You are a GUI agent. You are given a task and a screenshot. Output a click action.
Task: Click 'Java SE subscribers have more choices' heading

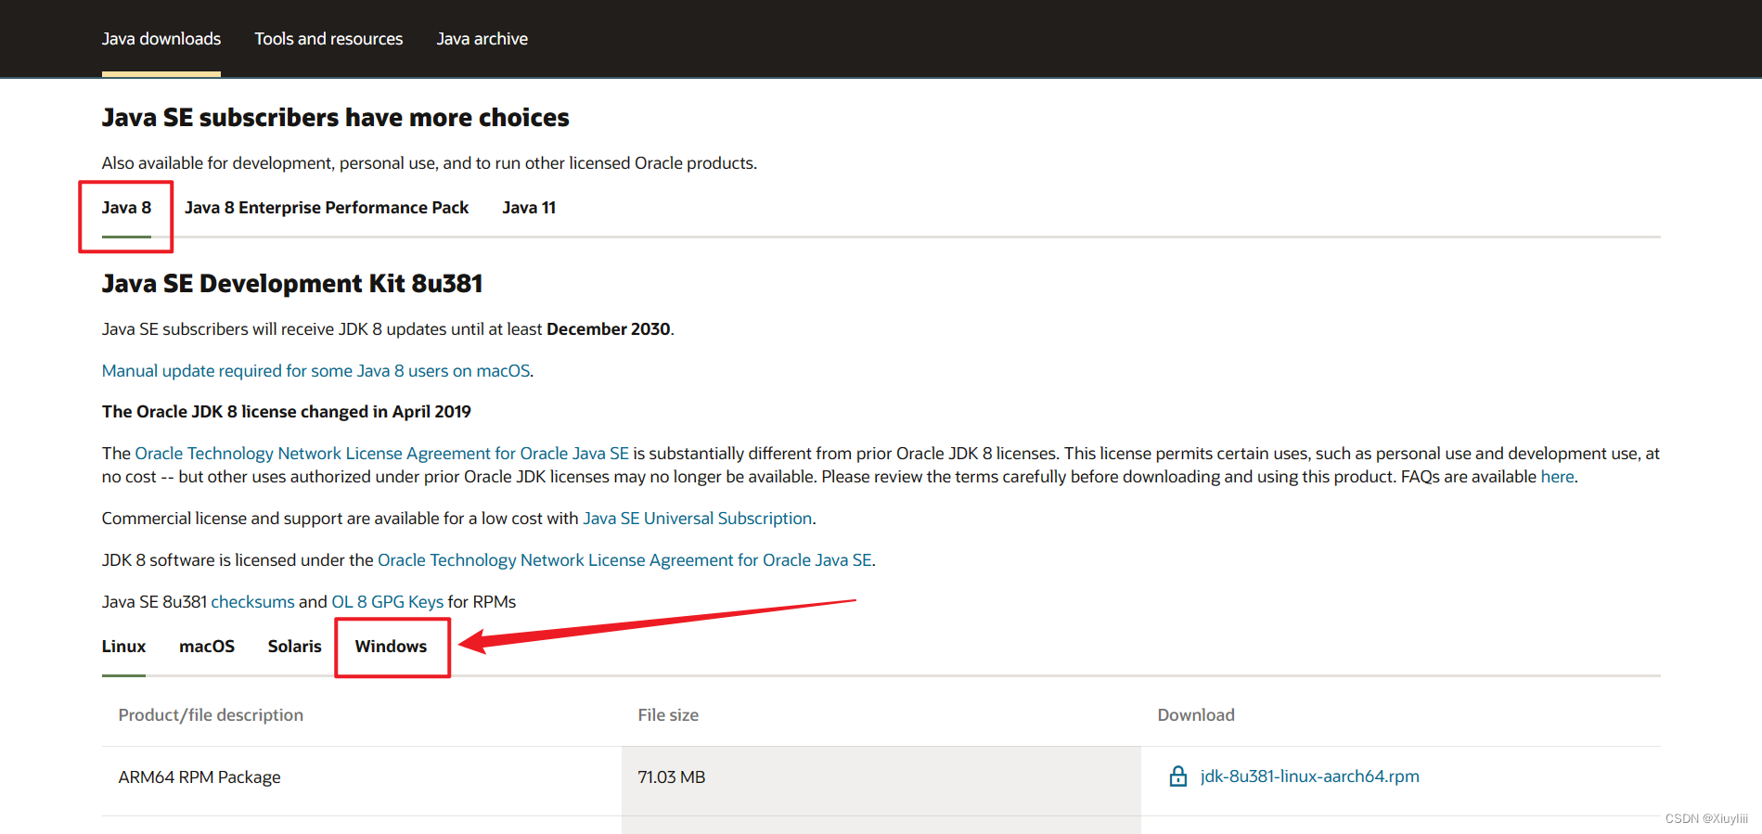pos(335,118)
